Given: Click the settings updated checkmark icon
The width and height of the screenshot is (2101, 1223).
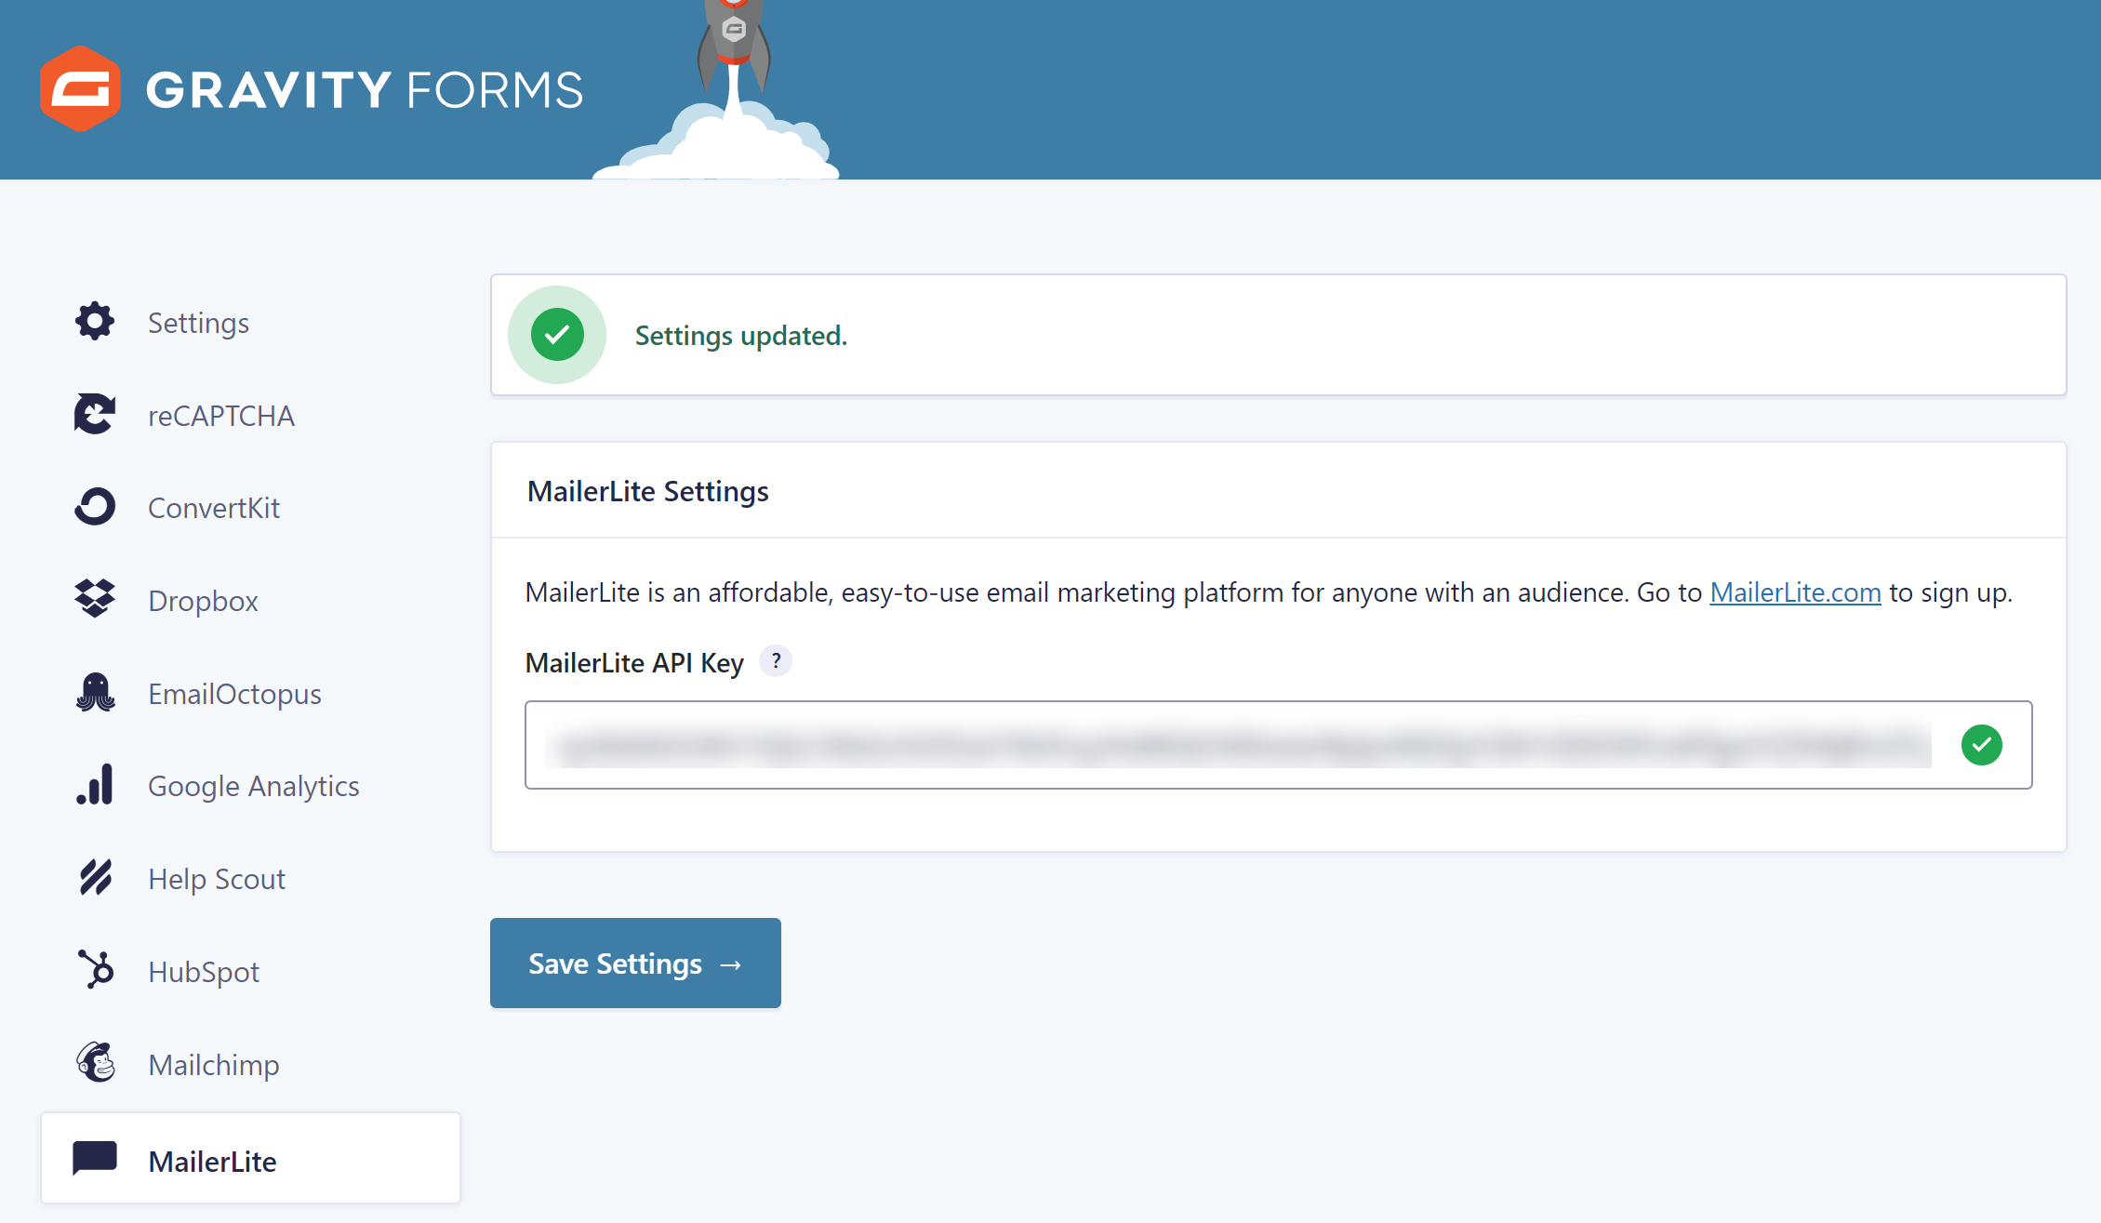Looking at the screenshot, I should tap(559, 333).
